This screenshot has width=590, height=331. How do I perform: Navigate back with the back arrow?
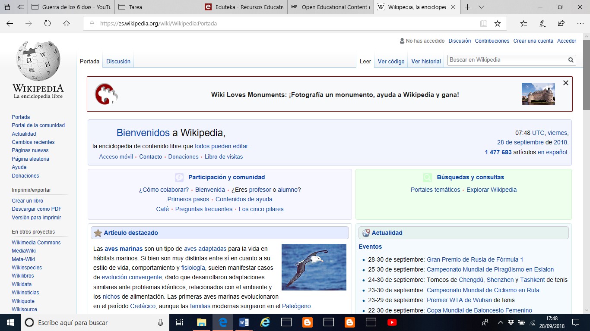10,23
